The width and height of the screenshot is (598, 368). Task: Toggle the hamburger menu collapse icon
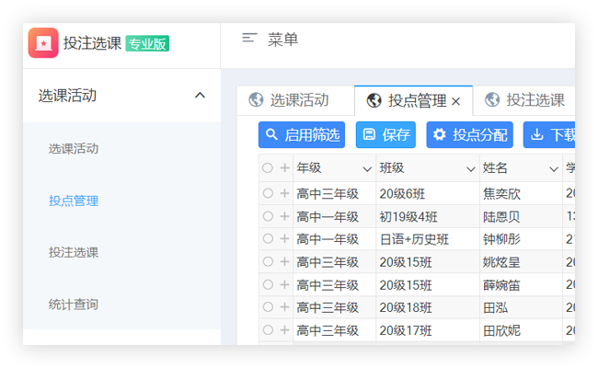249,39
